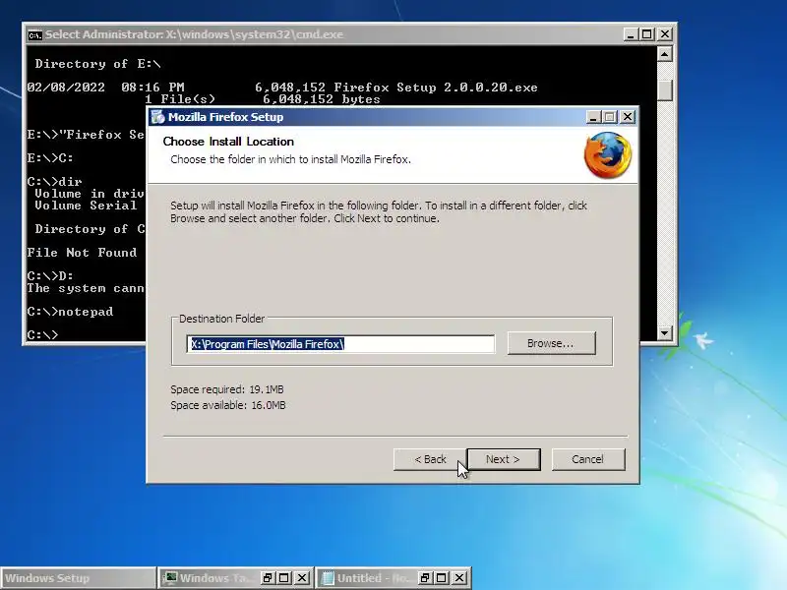Click the Firefox logo in the setup header
This screenshot has height=590, width=787.
coord(608,155)
